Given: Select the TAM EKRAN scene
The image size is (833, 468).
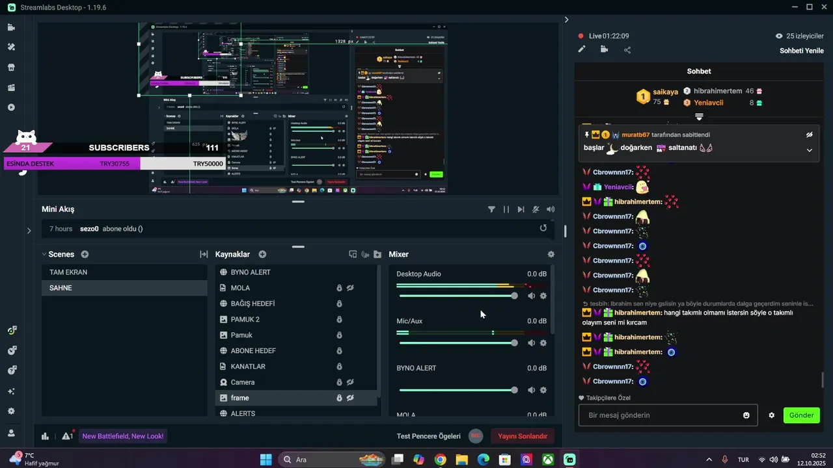Looking at the screenshot, I should pos(124,272).
